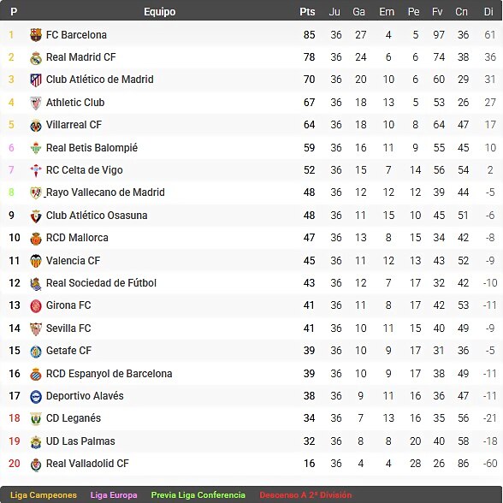Click the Fv goals-for column header
503x503 pixels.
coord(437,12)
